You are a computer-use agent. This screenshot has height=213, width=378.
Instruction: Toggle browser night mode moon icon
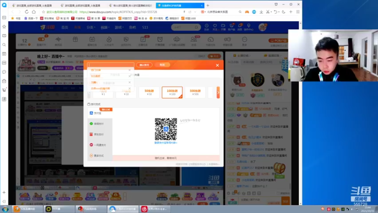tap(283, 12)
